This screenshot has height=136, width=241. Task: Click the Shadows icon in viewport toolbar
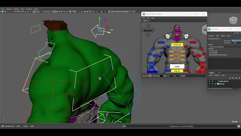point(67,12)
